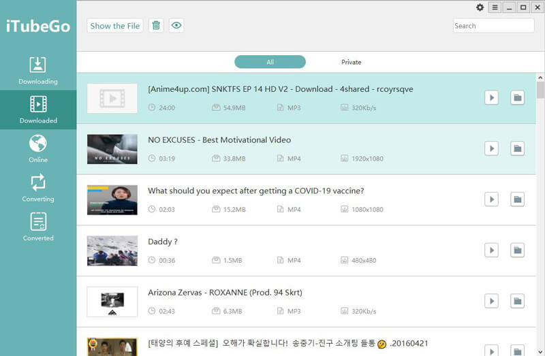Open the Converted section
The height and width of the screenshot is (356, 545).
[38, 227]
